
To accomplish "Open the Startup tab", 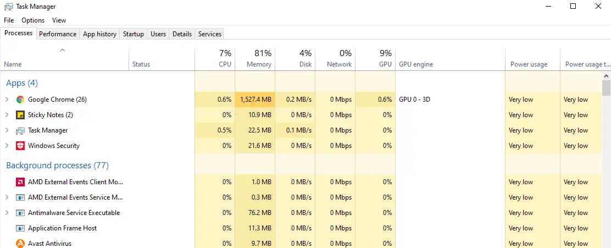I will pyautogui.click(x=134, y=34).
